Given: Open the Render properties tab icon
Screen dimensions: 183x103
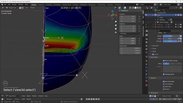Looking at the screenshot, I should [x=147, y=39].
